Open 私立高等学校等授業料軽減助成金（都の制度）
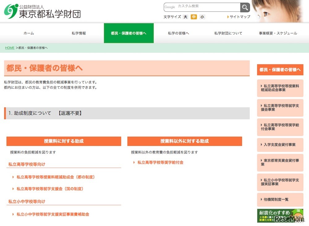Image resolution: width=309 pixels, height=226 pixels. pos(55,177)
